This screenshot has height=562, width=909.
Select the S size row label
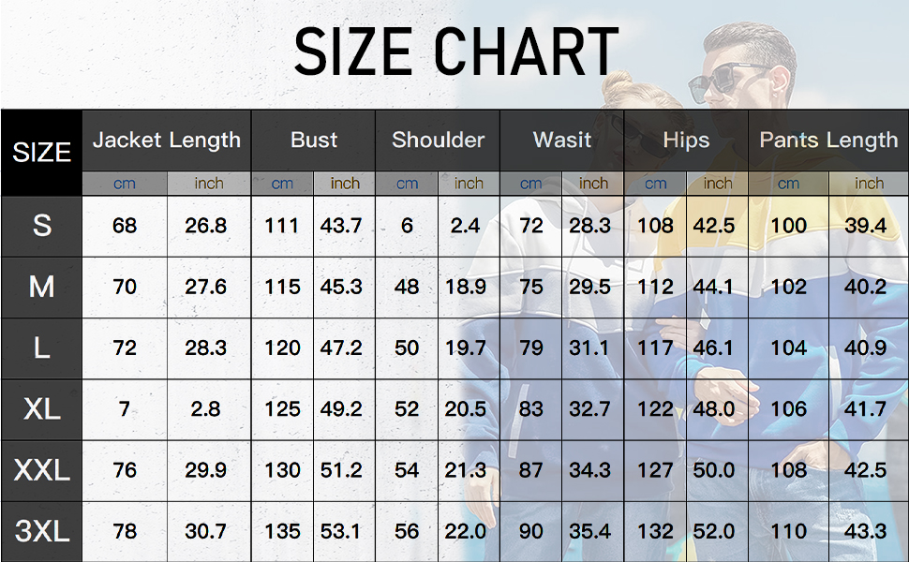(x=41, y=226)
